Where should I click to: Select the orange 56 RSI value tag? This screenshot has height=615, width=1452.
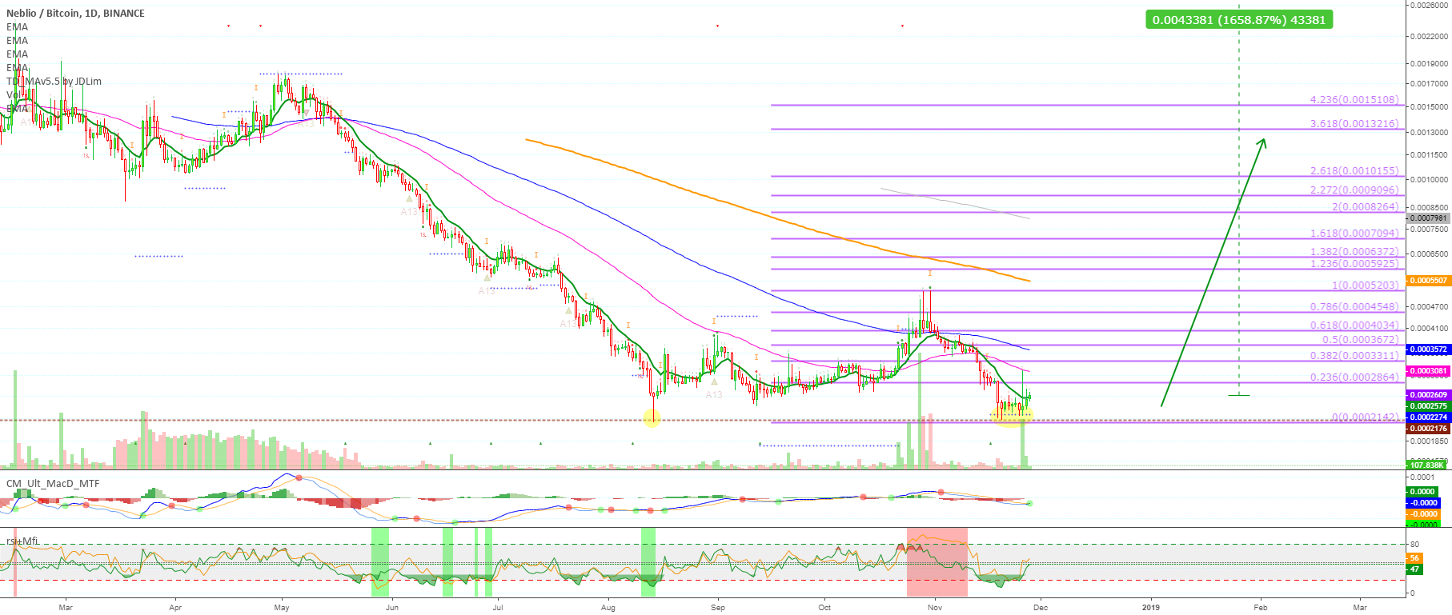click(x=1414, y=558)
